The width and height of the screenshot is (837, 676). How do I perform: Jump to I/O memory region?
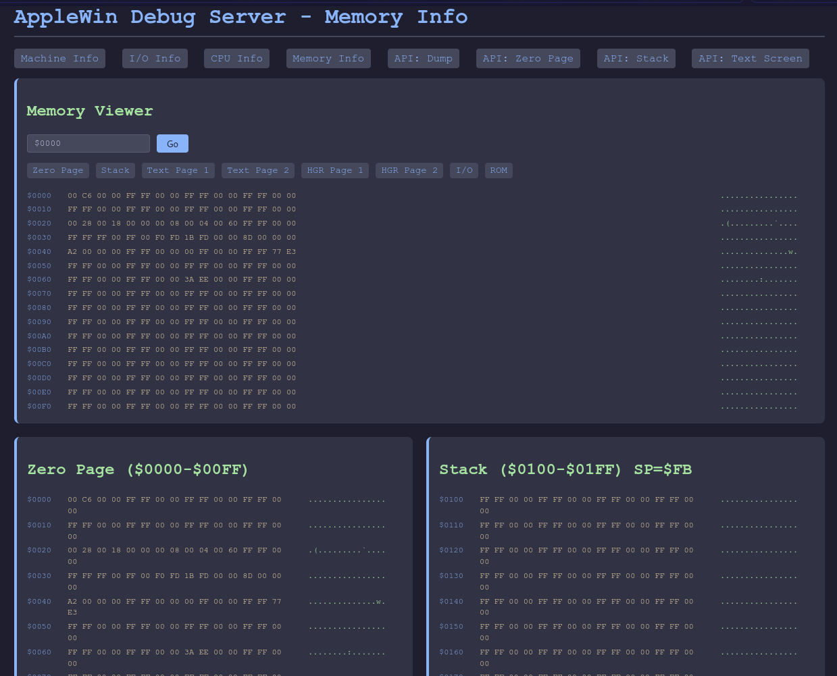pos(464,170)
